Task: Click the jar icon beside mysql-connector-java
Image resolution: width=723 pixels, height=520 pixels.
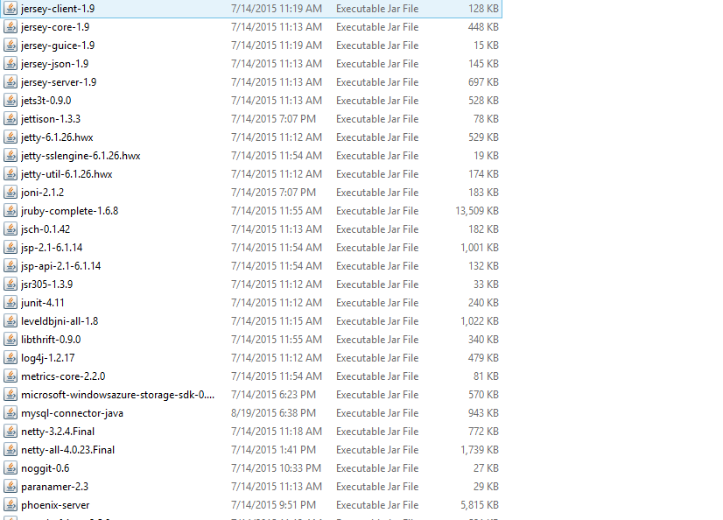Action: point(11,413)
